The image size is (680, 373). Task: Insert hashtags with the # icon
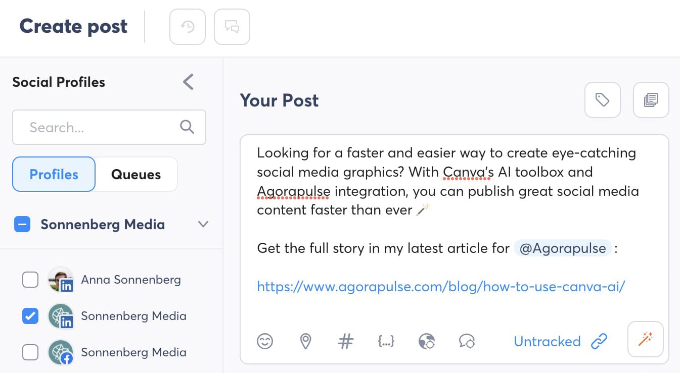point(345,342)
